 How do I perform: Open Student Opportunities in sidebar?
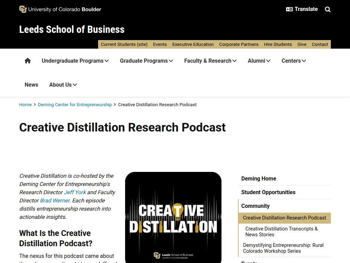(268, 192)
